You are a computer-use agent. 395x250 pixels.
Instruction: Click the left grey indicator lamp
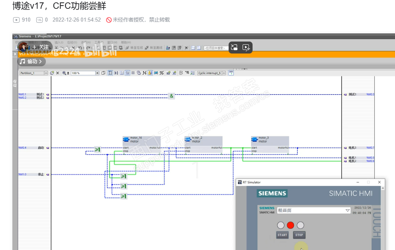point(280,225)
